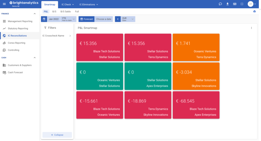This screenshot has height=141, width=261.
Task: Click the Choose a date field
Action: pyautogui.click(x=103, y=19)
